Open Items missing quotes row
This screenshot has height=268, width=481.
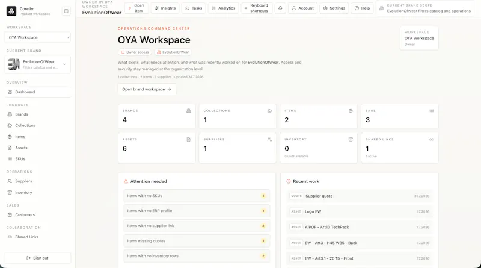[197, 241]
